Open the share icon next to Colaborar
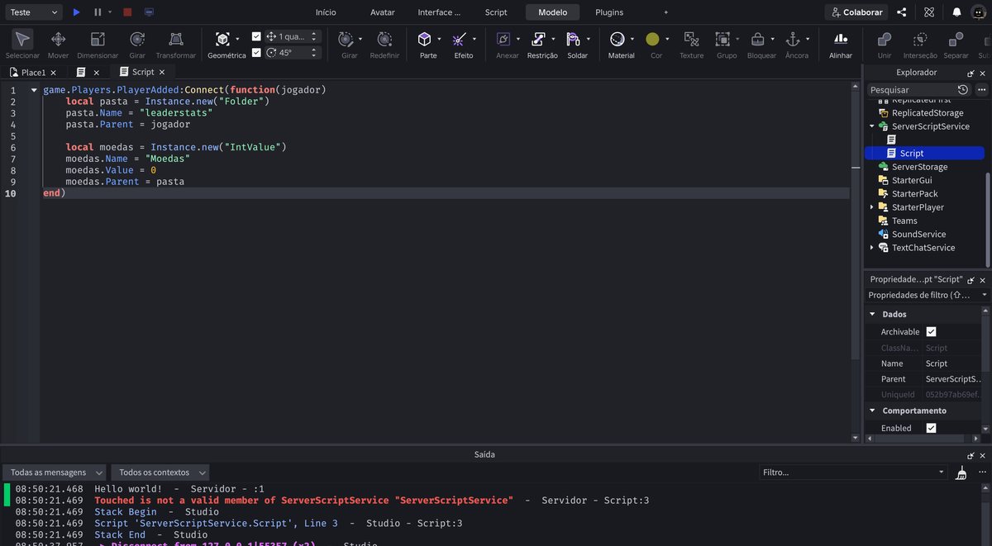 point(902,12)
